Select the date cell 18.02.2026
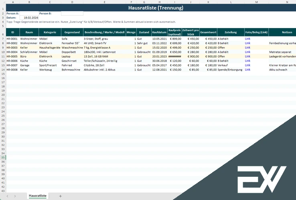Image resolution: width=296 pixels, height=200 pixels. (29, 18)
